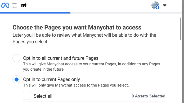Click the 'Select all' text label
This screenshot has height=103, width=184.
[x=43, y=96]
